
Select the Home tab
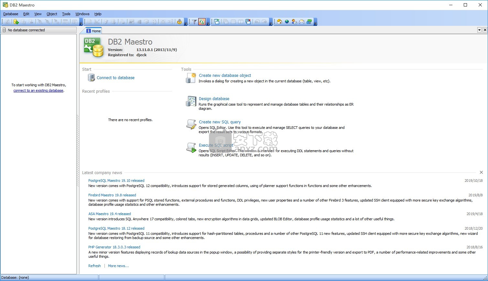click(x=93, y=31)
